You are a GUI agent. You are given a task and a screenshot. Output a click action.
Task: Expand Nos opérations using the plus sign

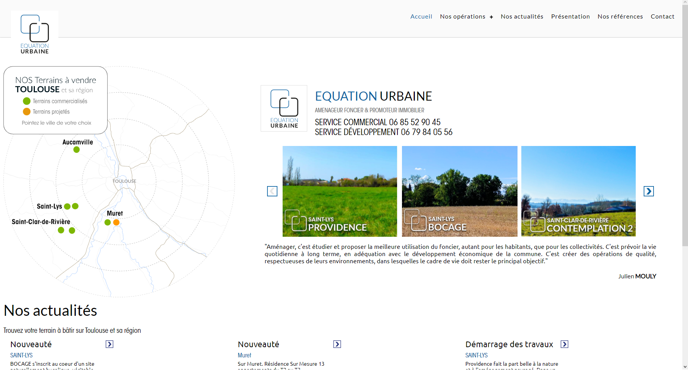click(x=491, y=17)
